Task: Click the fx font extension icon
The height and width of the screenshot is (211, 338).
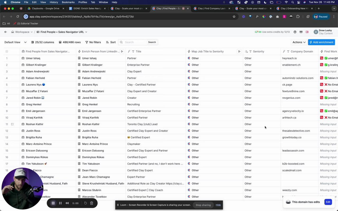Action: point(257,17)
